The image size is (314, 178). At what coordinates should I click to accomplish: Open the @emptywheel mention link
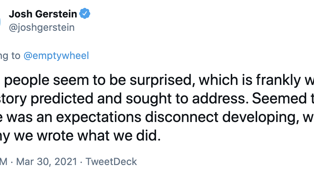tap(56, 56)
